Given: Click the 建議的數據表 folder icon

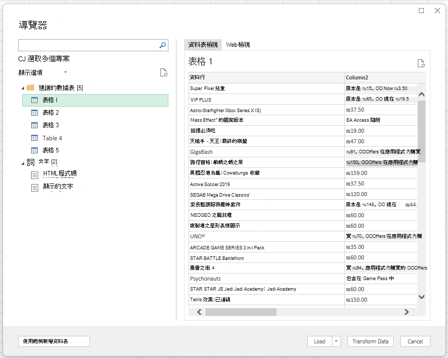Looking at the screenshot, I should [x=30, y=87].
